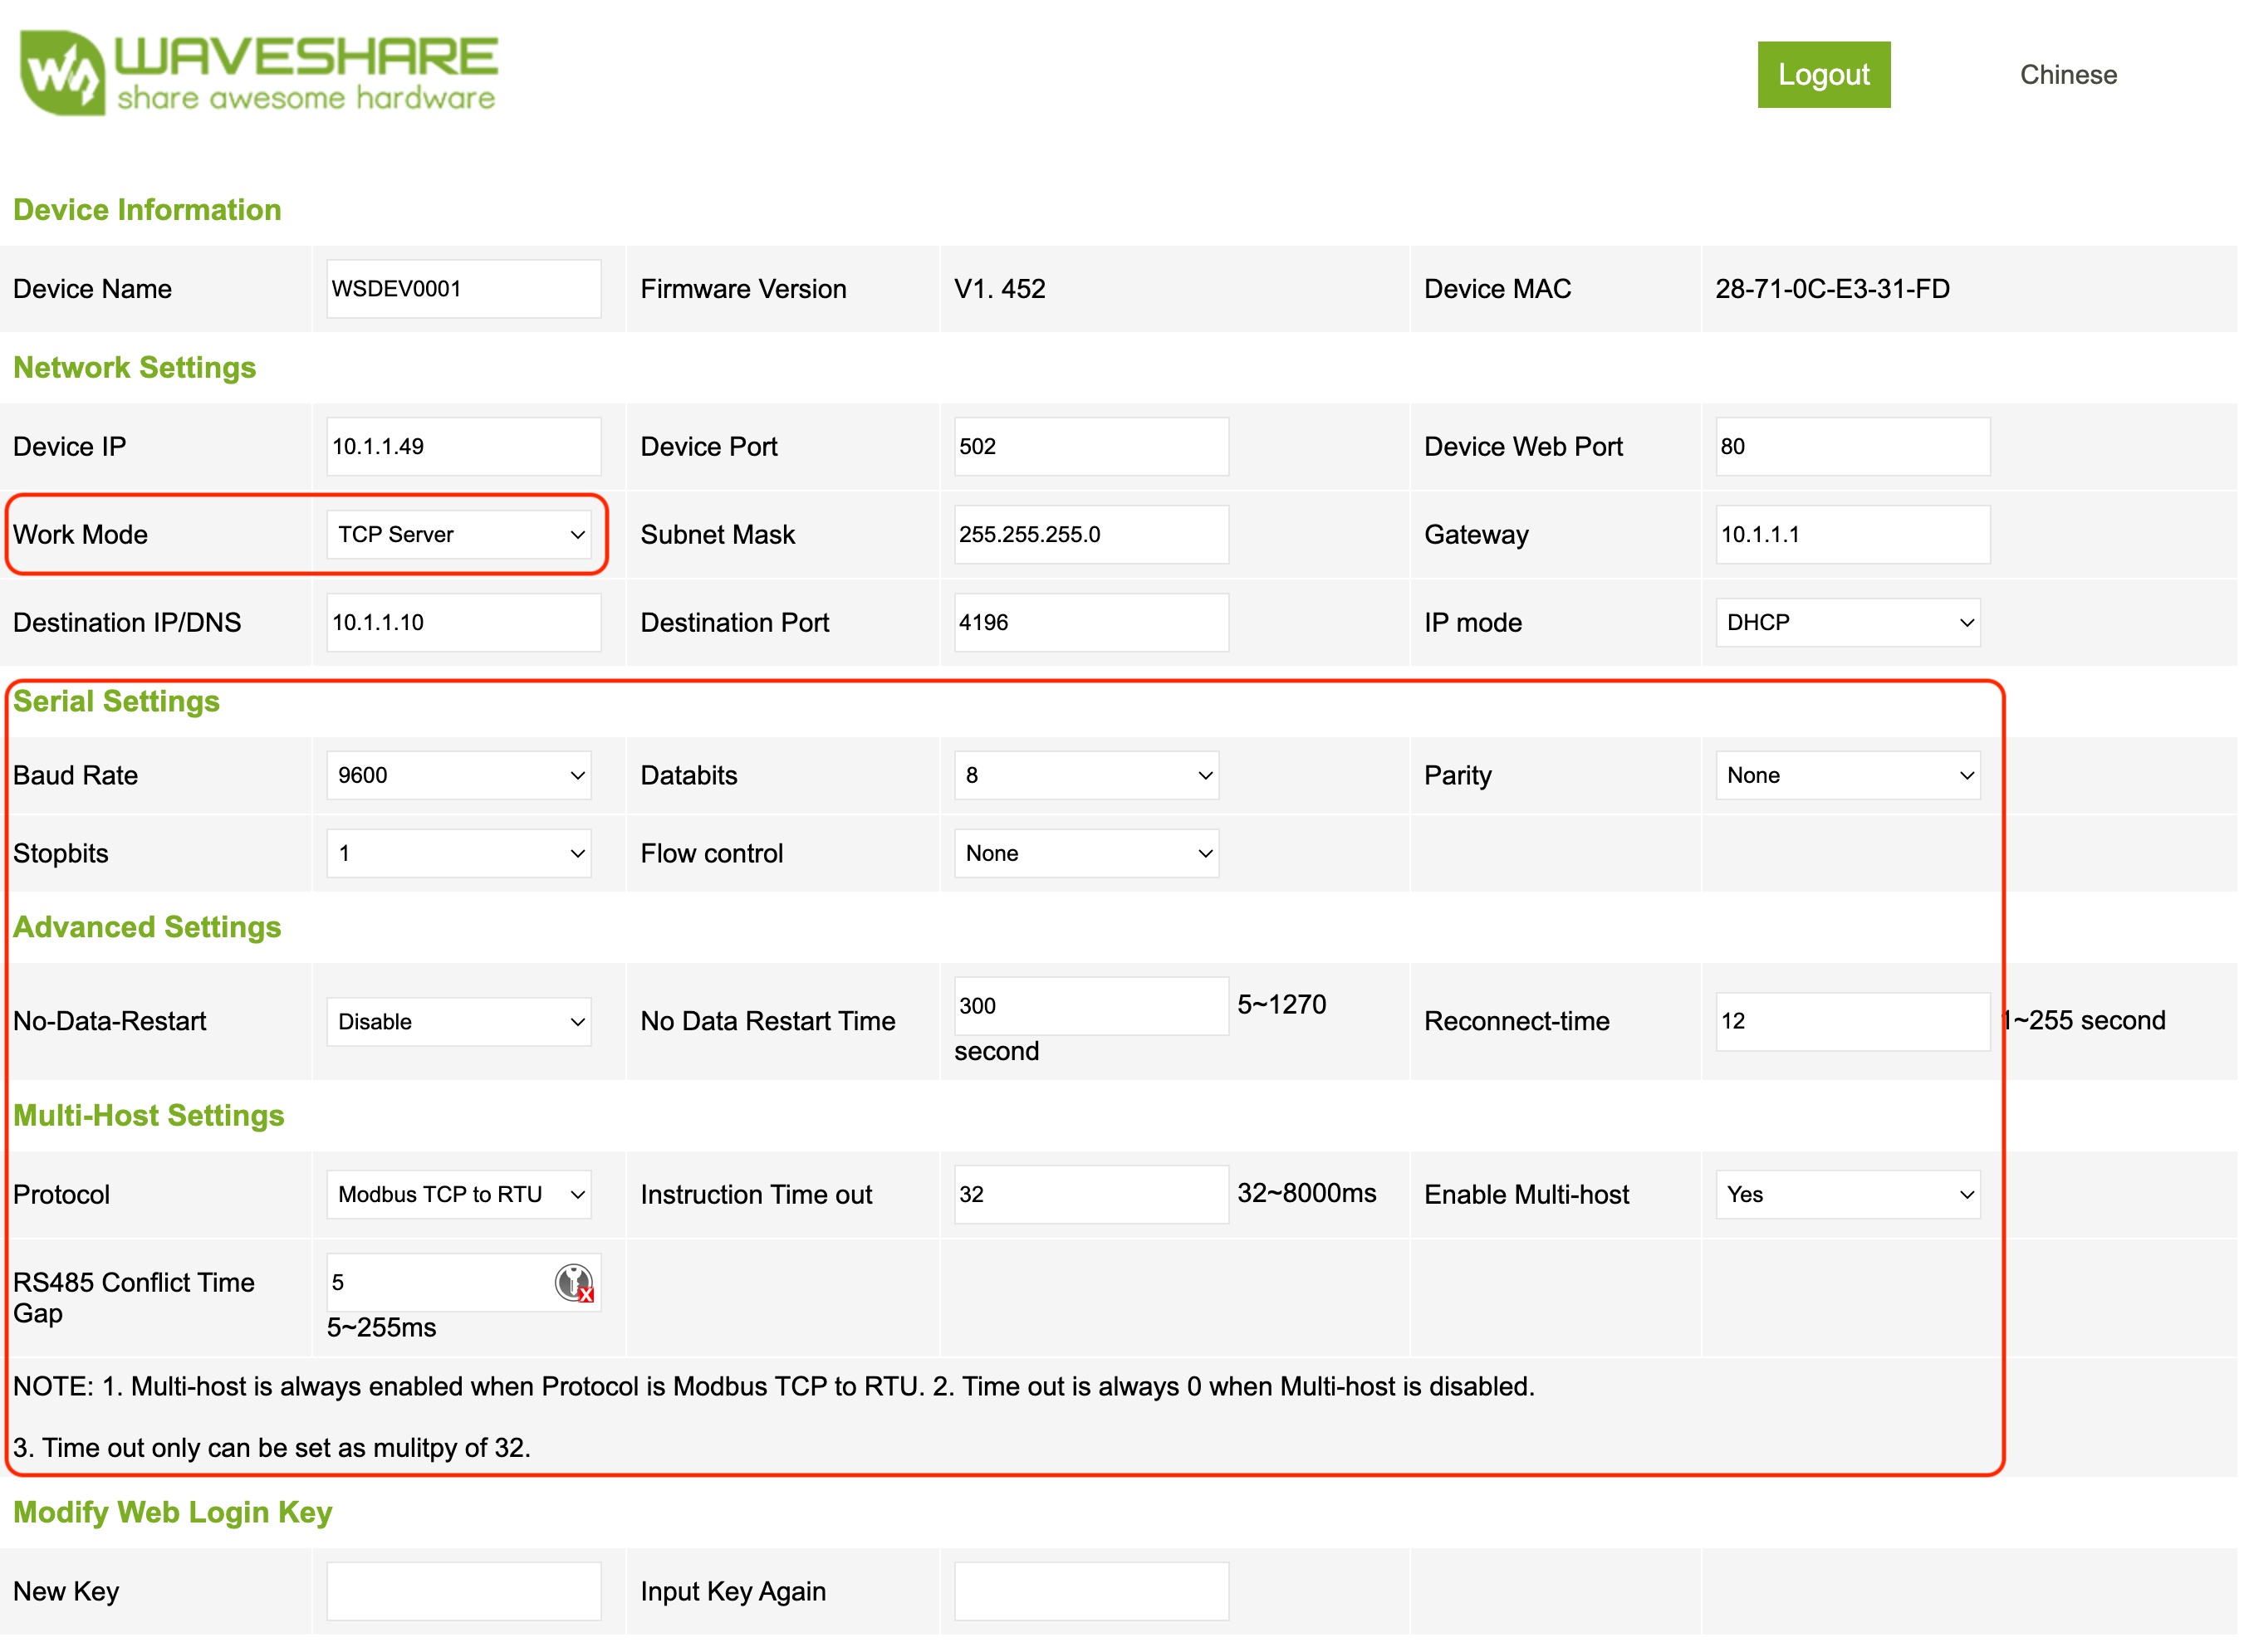
Task: Switch language to Chinese
Action: [2067, 74]
